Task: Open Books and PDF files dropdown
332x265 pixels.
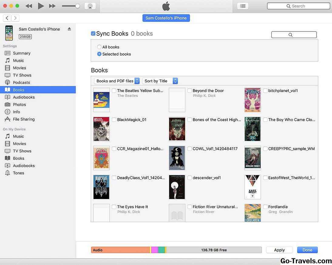Action: click(x=117, y=81)
